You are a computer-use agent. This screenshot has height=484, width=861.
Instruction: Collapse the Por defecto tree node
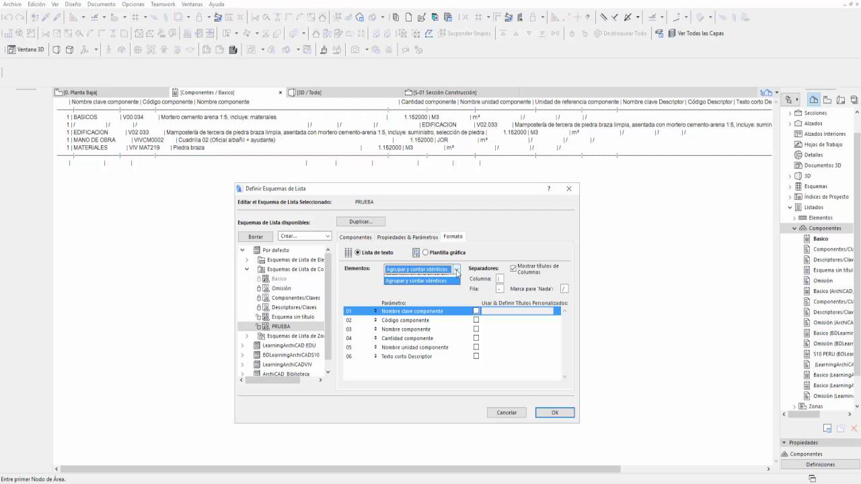[x=243, y=250]
